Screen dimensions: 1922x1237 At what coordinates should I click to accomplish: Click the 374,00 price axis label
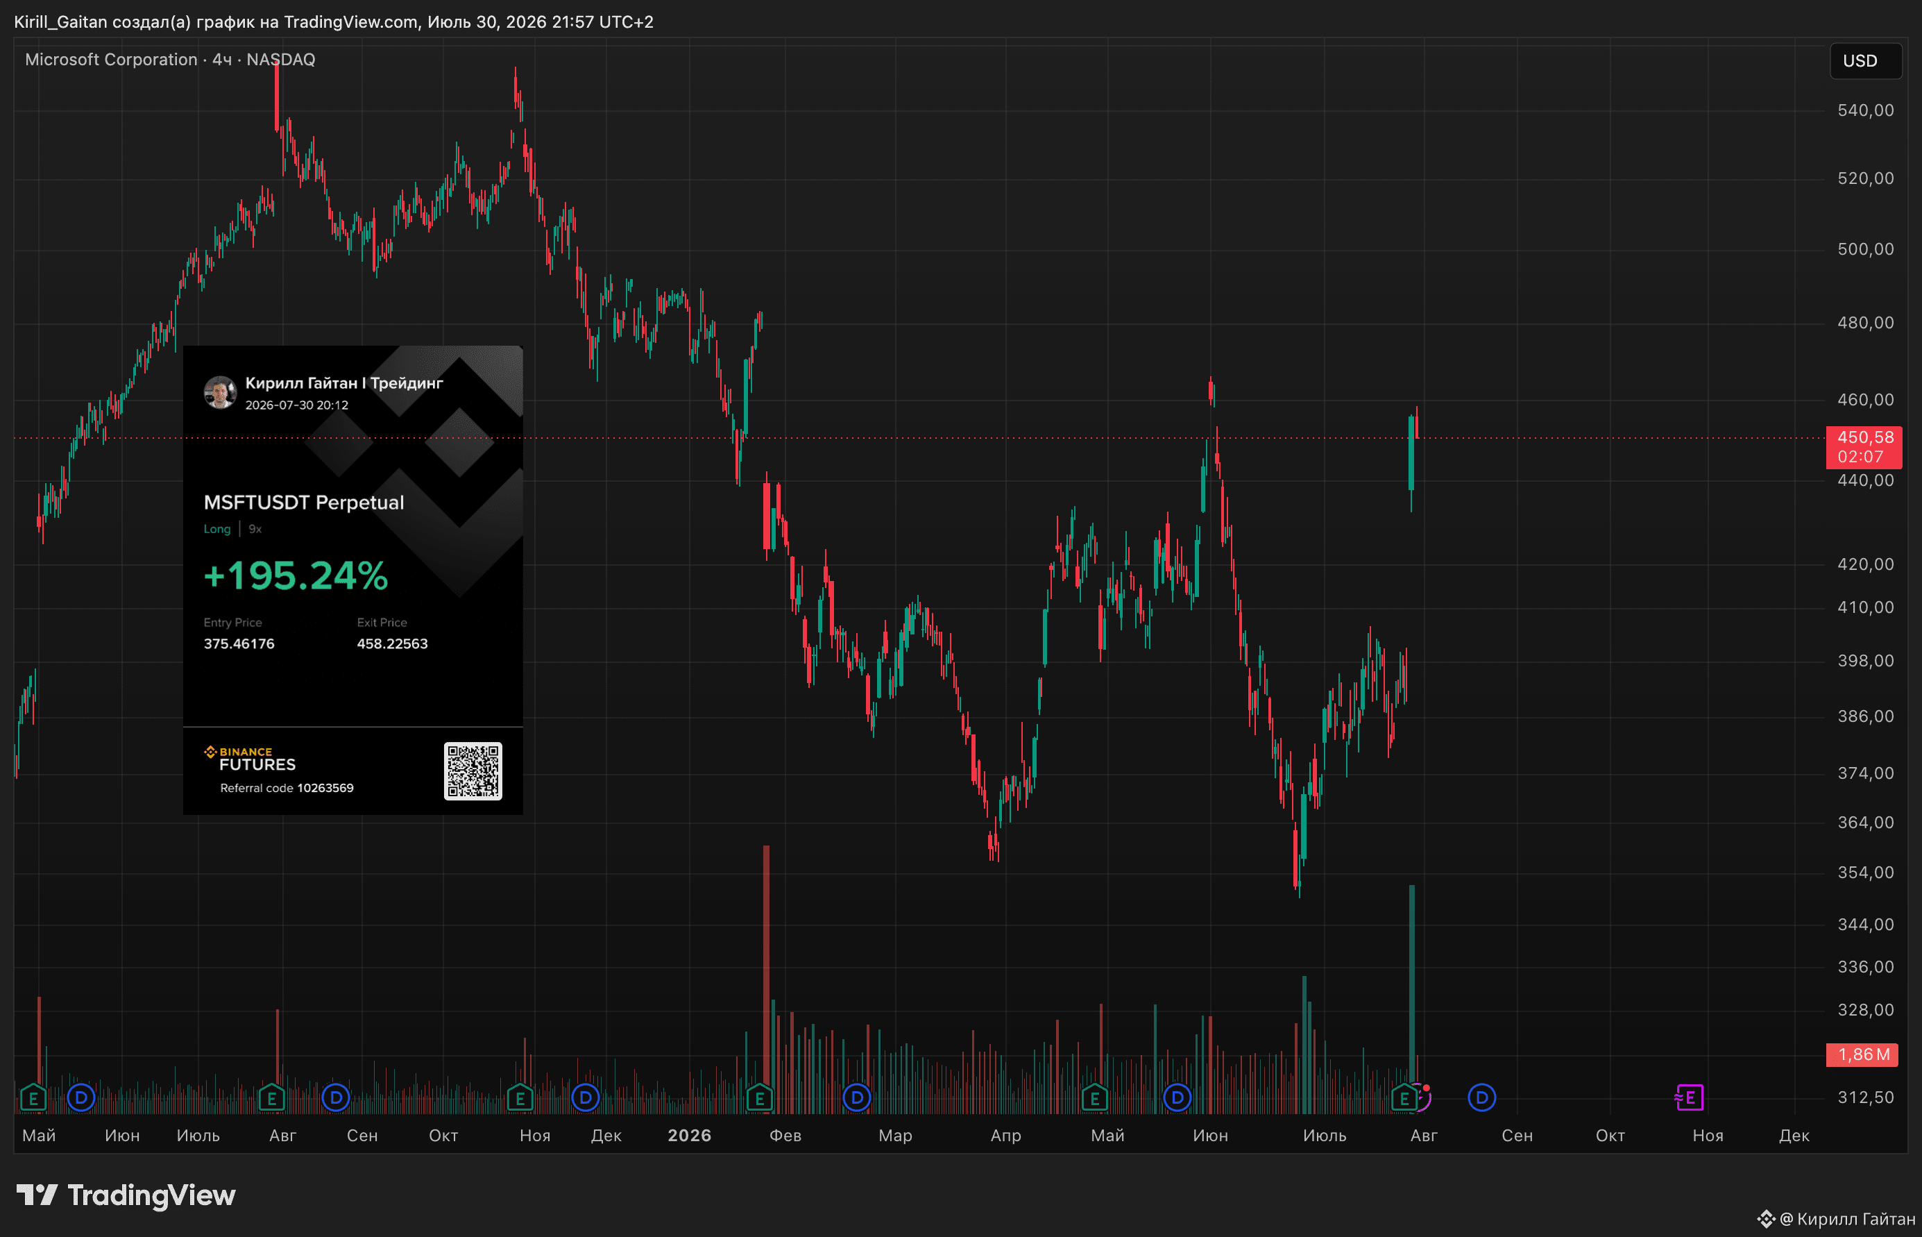[1866, 773]
